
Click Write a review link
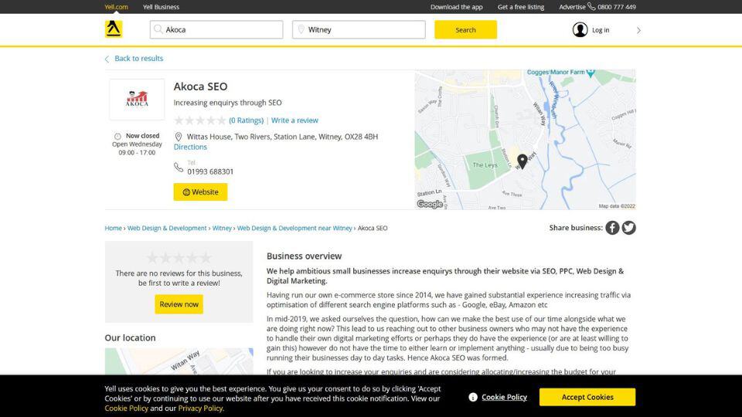294,120
